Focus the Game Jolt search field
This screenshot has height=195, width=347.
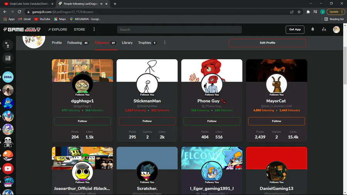[179, 29]
